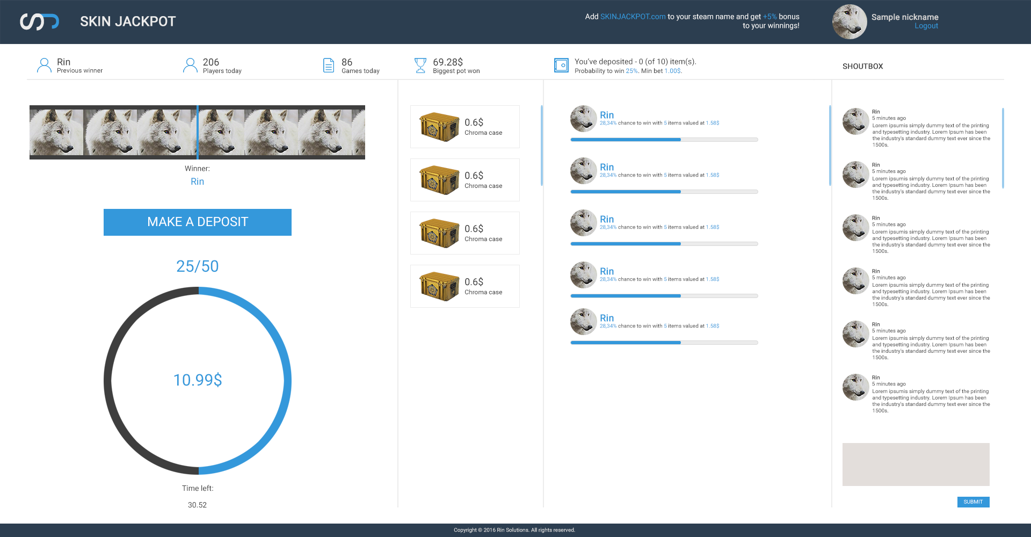The image size is (1031, 537).
Task: Select the first wolf thumbnail in roulette
Action: pyautogui.click(x=56, y=132)
